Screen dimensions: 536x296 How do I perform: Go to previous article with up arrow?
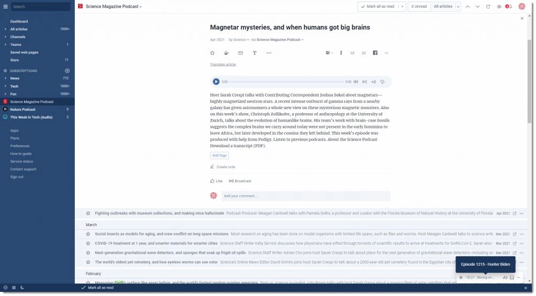[x=468, y=6]
